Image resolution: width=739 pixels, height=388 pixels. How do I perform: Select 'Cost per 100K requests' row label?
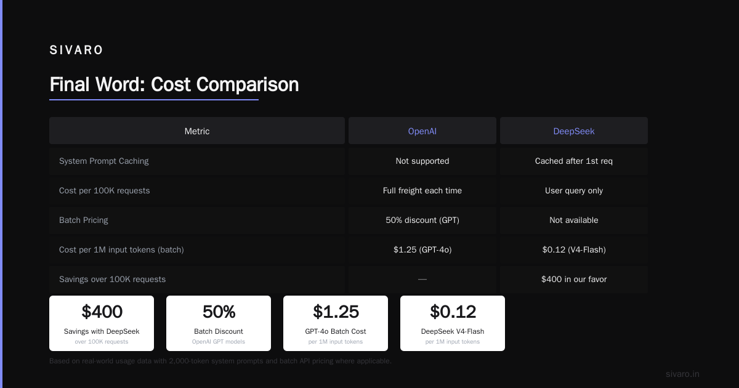105,190
